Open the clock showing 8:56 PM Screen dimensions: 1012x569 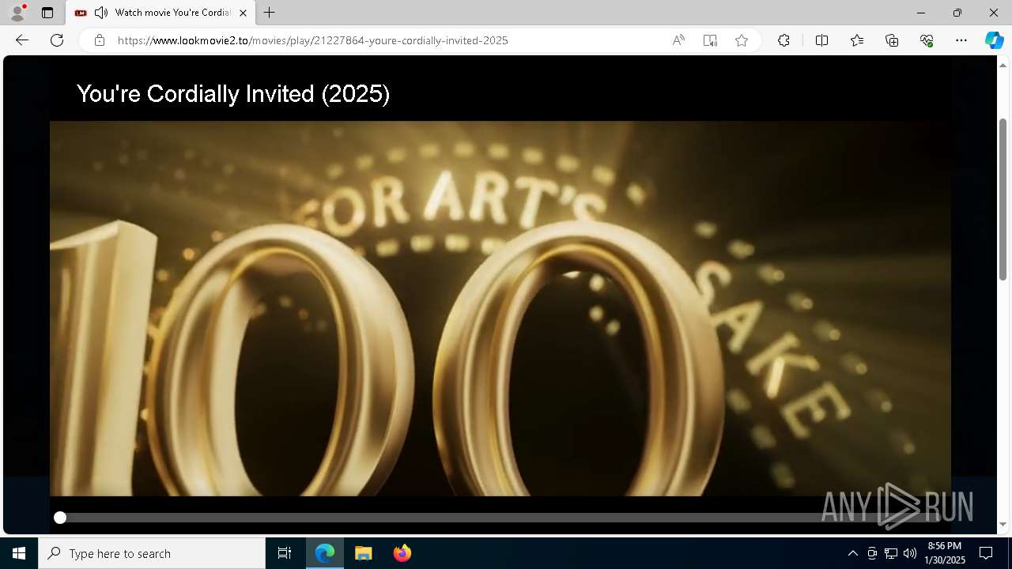(946, 553)
